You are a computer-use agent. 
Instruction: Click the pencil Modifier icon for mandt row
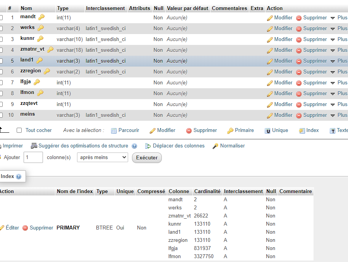coord(270,18)
